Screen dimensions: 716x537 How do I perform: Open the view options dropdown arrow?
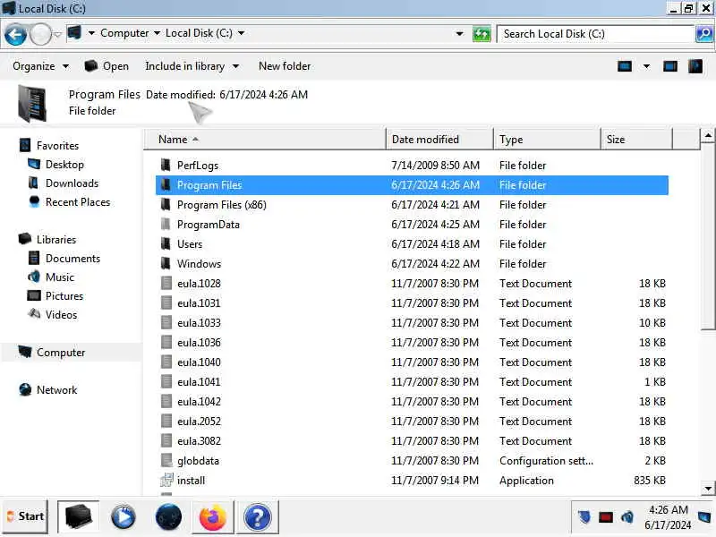tap(646, 66)
